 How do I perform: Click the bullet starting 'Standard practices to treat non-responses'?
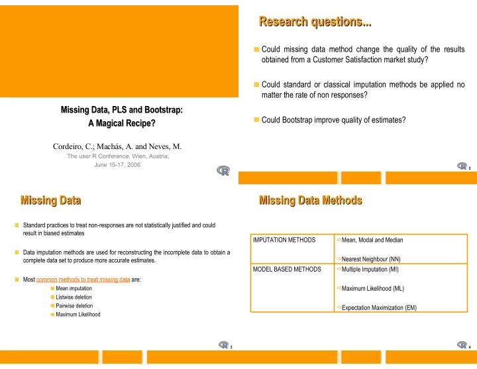[x=119, y=229]
